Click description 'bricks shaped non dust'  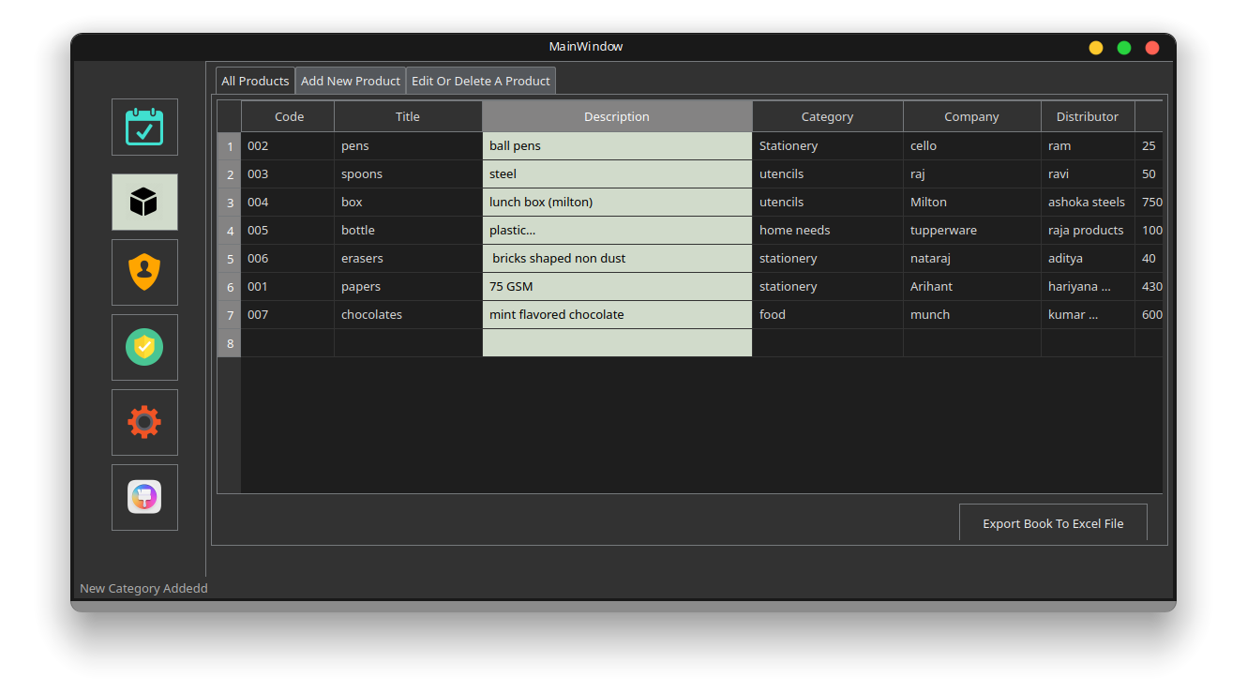click(618, 259)
